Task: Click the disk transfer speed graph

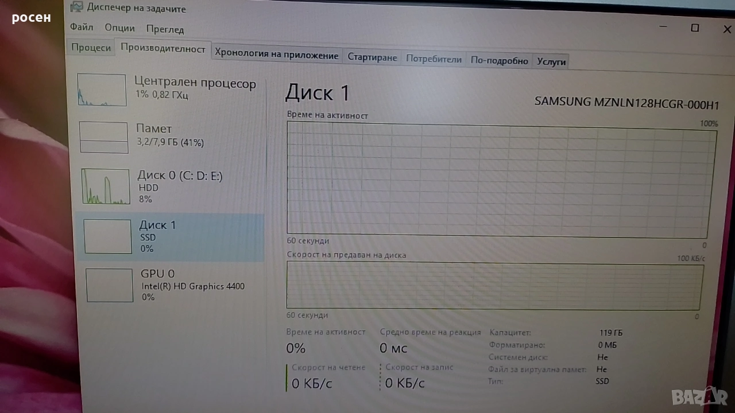Action: click(494, 286)
